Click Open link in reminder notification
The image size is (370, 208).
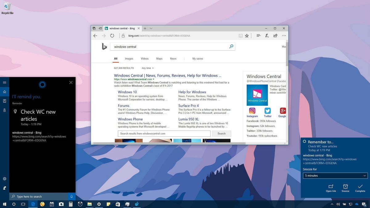pos(331,188)
